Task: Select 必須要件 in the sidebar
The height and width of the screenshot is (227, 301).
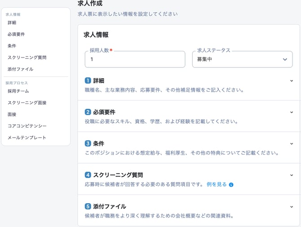Action: click(16, 34)
